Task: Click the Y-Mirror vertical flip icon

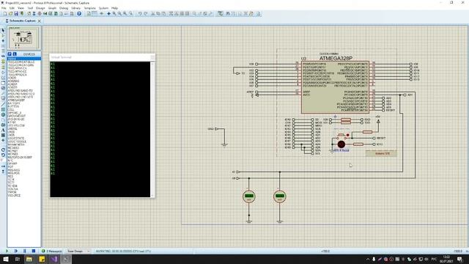Action: pyautogui.click(x=3, y=172)
